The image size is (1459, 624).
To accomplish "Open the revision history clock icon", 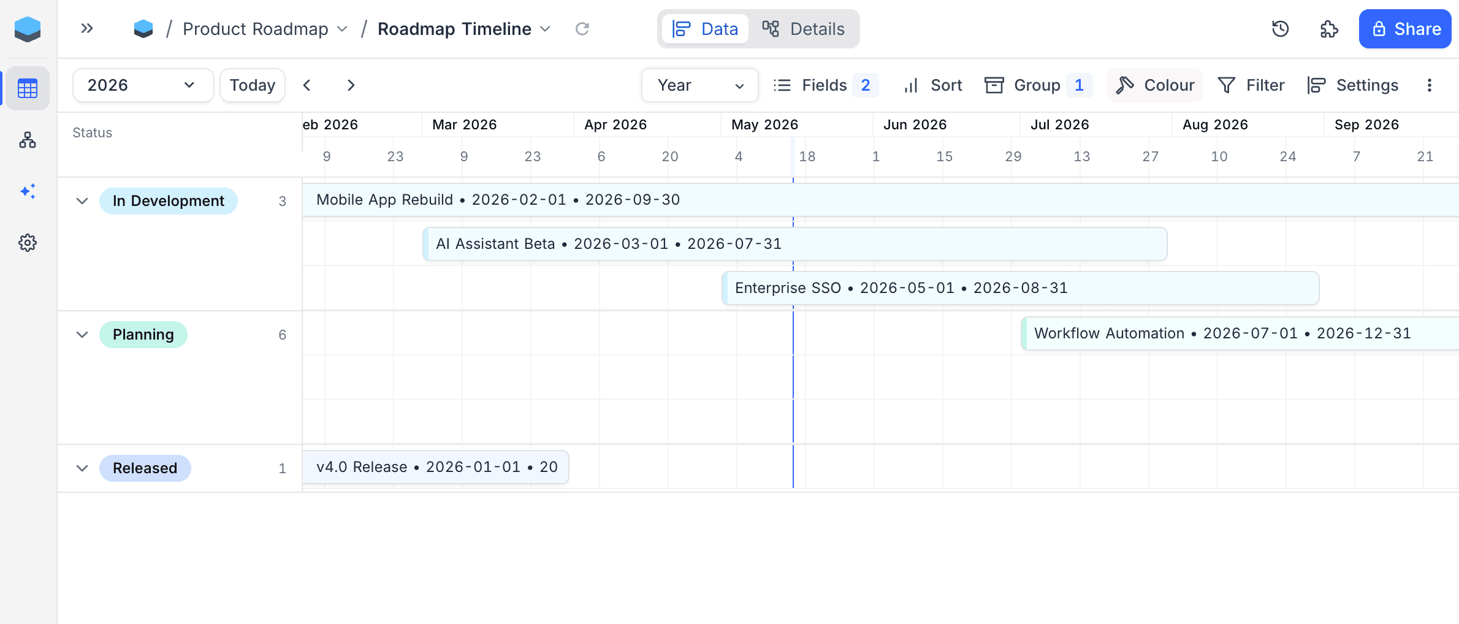I will click(1280, 29).
